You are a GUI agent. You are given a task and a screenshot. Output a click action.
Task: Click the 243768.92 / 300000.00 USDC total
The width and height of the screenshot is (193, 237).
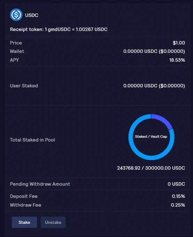tap(151, 168)
